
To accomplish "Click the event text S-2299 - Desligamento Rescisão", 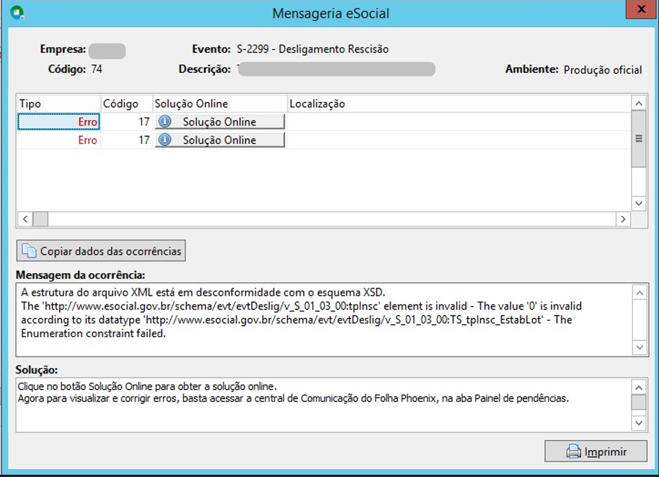I will click(x=313, y=49).
